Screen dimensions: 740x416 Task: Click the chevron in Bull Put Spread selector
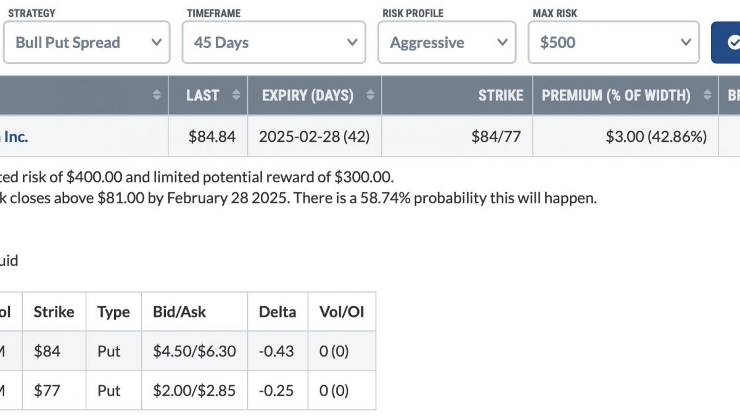[156, 43]
